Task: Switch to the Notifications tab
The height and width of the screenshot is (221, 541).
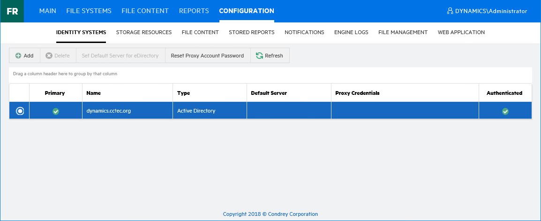Action: pyautogui.click(x=304, y=32)
